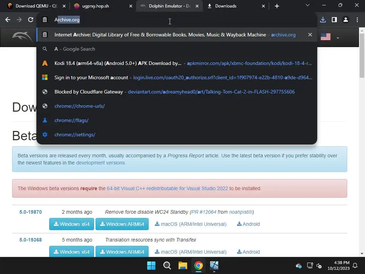The image size is (365, 274).
Task: Click the US flag language icon
Action: point(325,37)
